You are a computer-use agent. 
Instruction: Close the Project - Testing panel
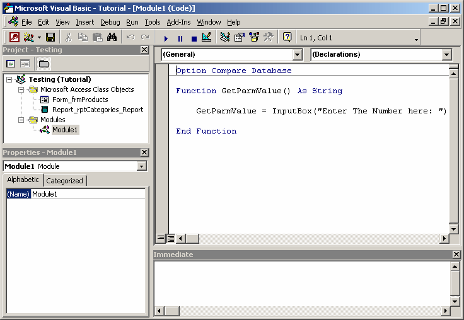pos(144,50)
